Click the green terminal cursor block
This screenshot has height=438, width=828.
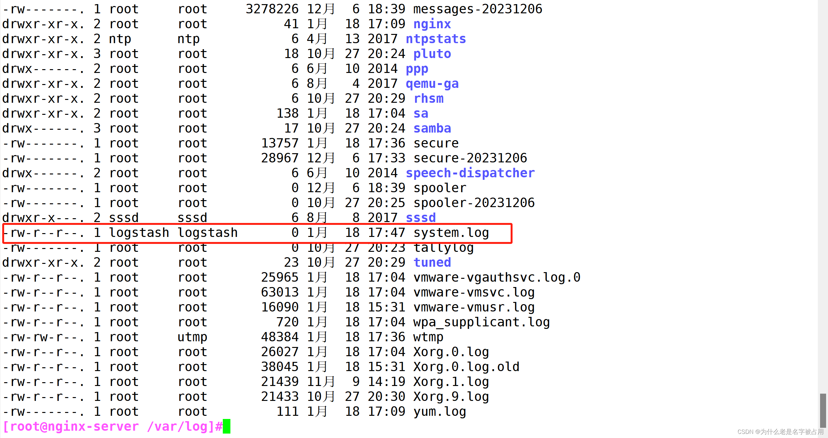[x=227, y=427]
